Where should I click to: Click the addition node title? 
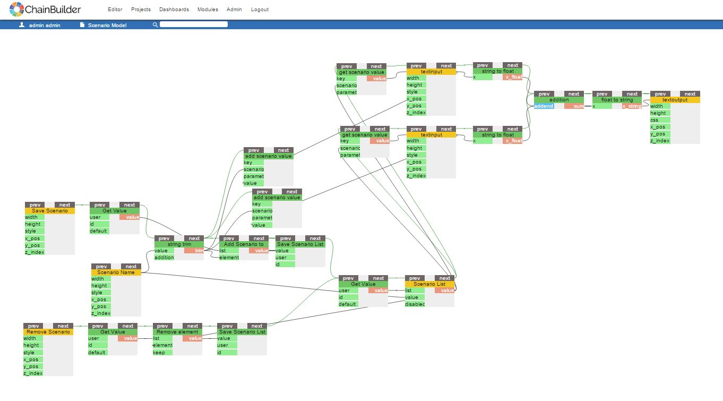[558, 100]
